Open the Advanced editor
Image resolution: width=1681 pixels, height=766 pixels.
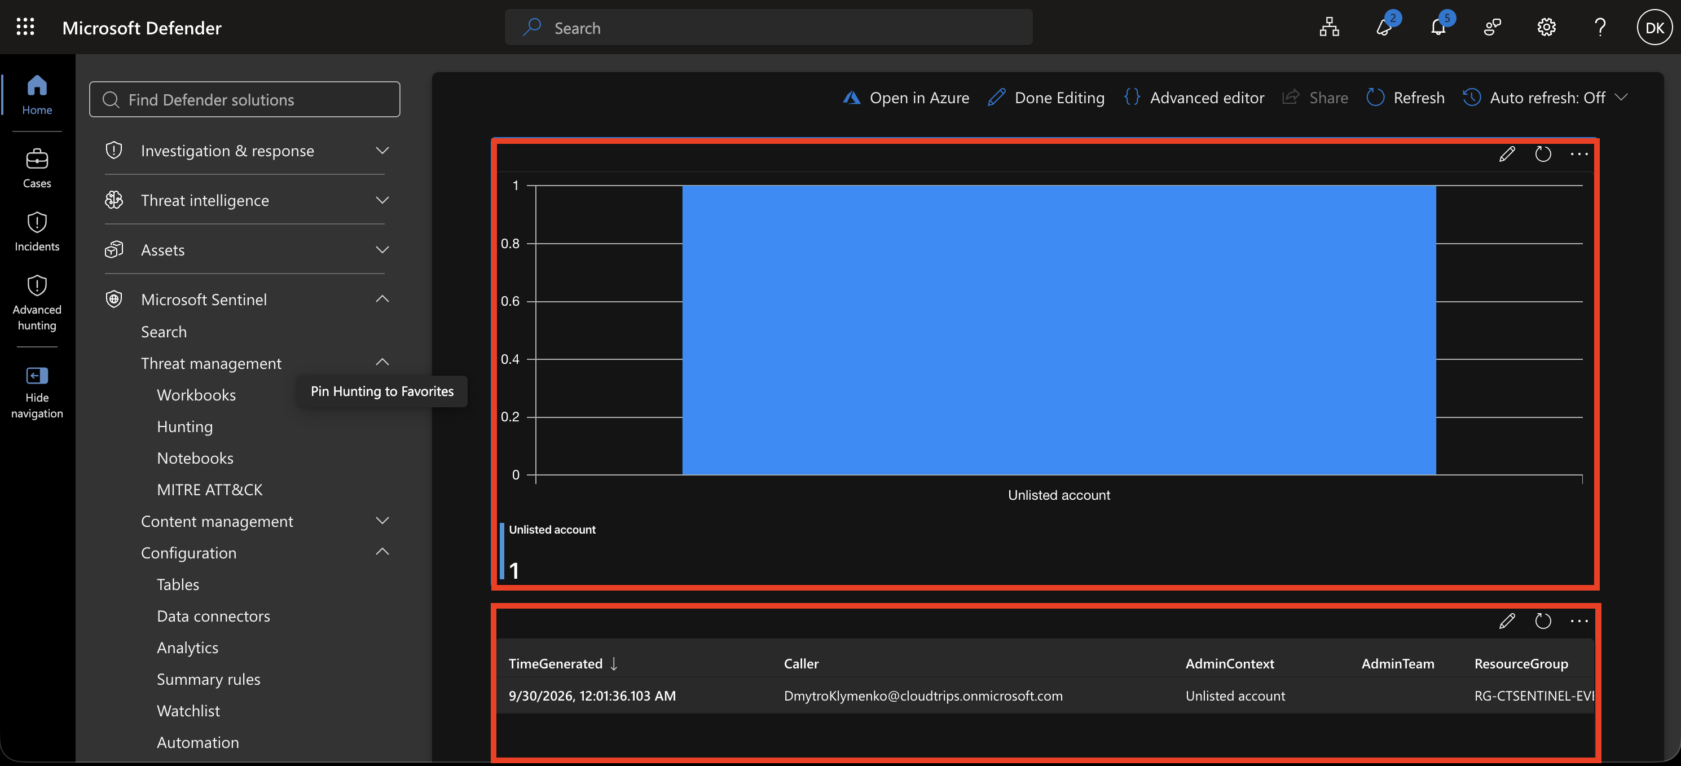point(1194,98)
